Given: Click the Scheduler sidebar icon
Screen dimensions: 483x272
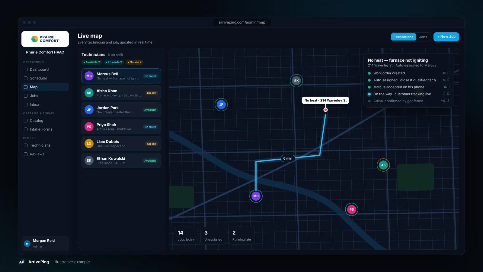Looking at the screenshot, I should (26, 78).
